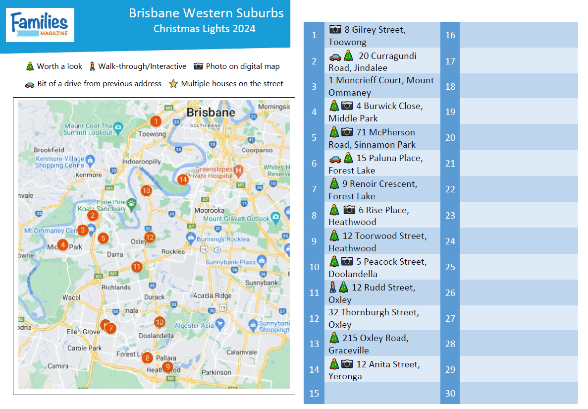Click Mount Gravatt Outlook map pin
Image resolution: width=588 pixels, height=409 pixels.
tap(275, 217)
